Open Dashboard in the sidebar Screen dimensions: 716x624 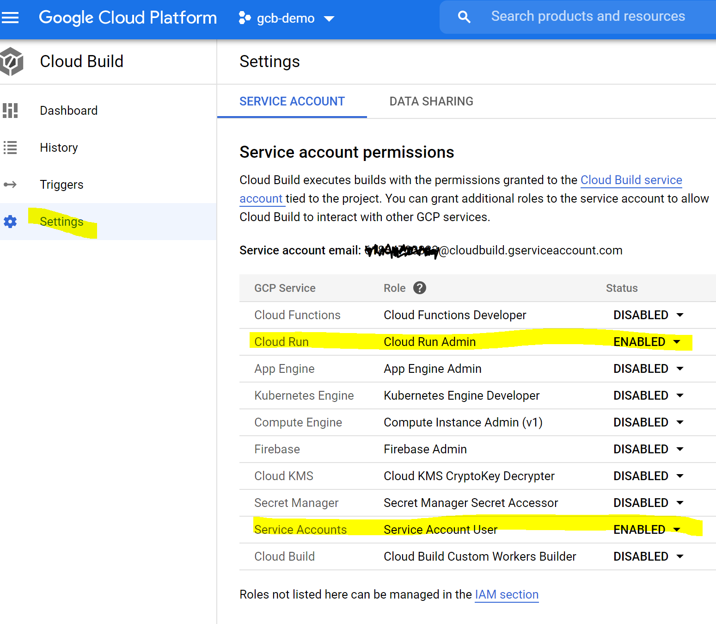pos(108,111)
